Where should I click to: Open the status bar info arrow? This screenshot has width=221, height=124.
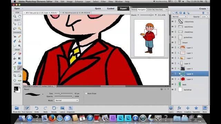pyautogui.click(x=56, y=86)
